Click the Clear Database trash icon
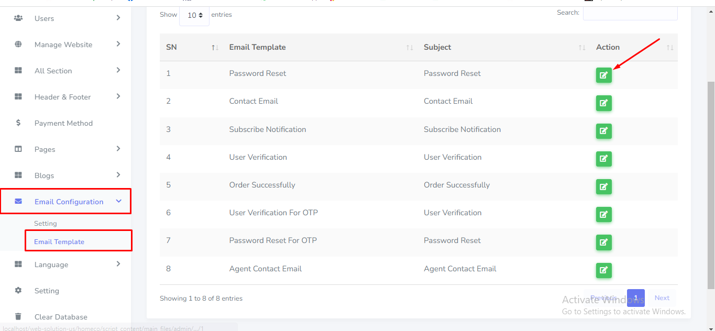The image size is (715, 331). 18,317
